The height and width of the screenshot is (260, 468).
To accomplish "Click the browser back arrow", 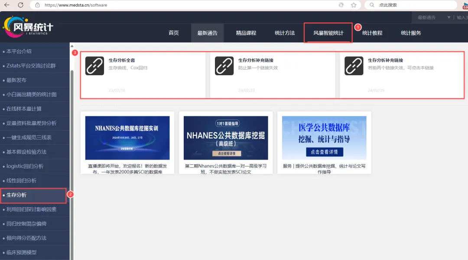I will [x=6, y=5].
